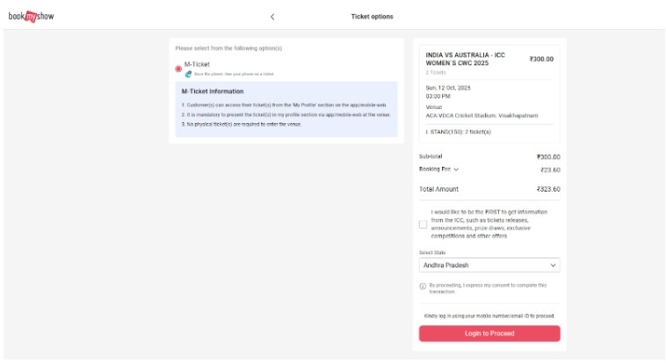
Task: Click the dropdown arrow in Select State
Action: 553,265
